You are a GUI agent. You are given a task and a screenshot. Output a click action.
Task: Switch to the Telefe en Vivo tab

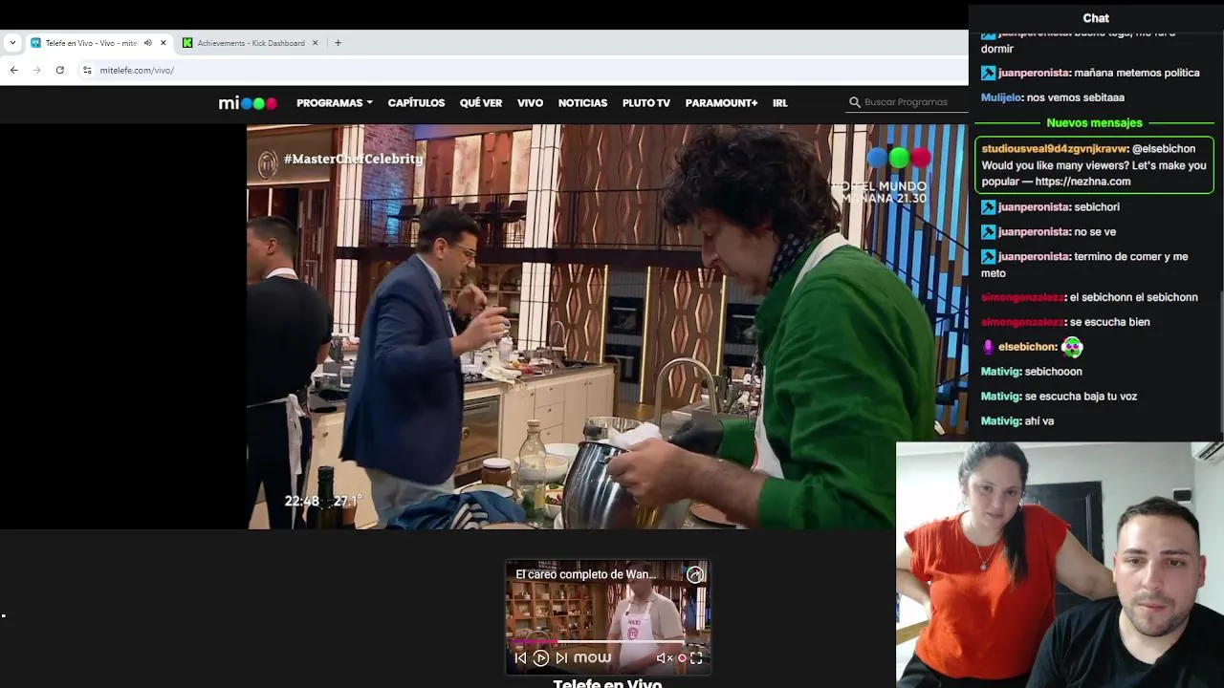pyautogui.click(x=99, y=43)
